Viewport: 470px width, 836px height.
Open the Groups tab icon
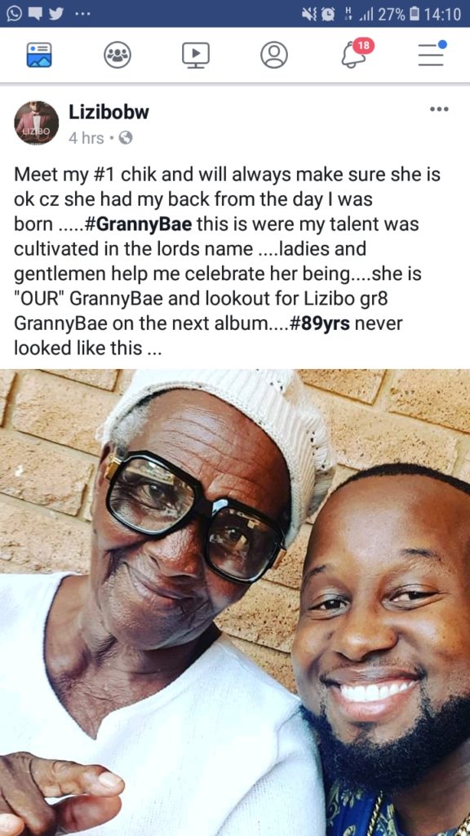[117, 55]
